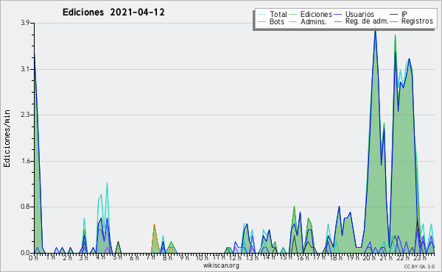Click the 'Ediciones/min' y-axis label
The width and height of the screenshot is (442, 272).
(7, 138)
